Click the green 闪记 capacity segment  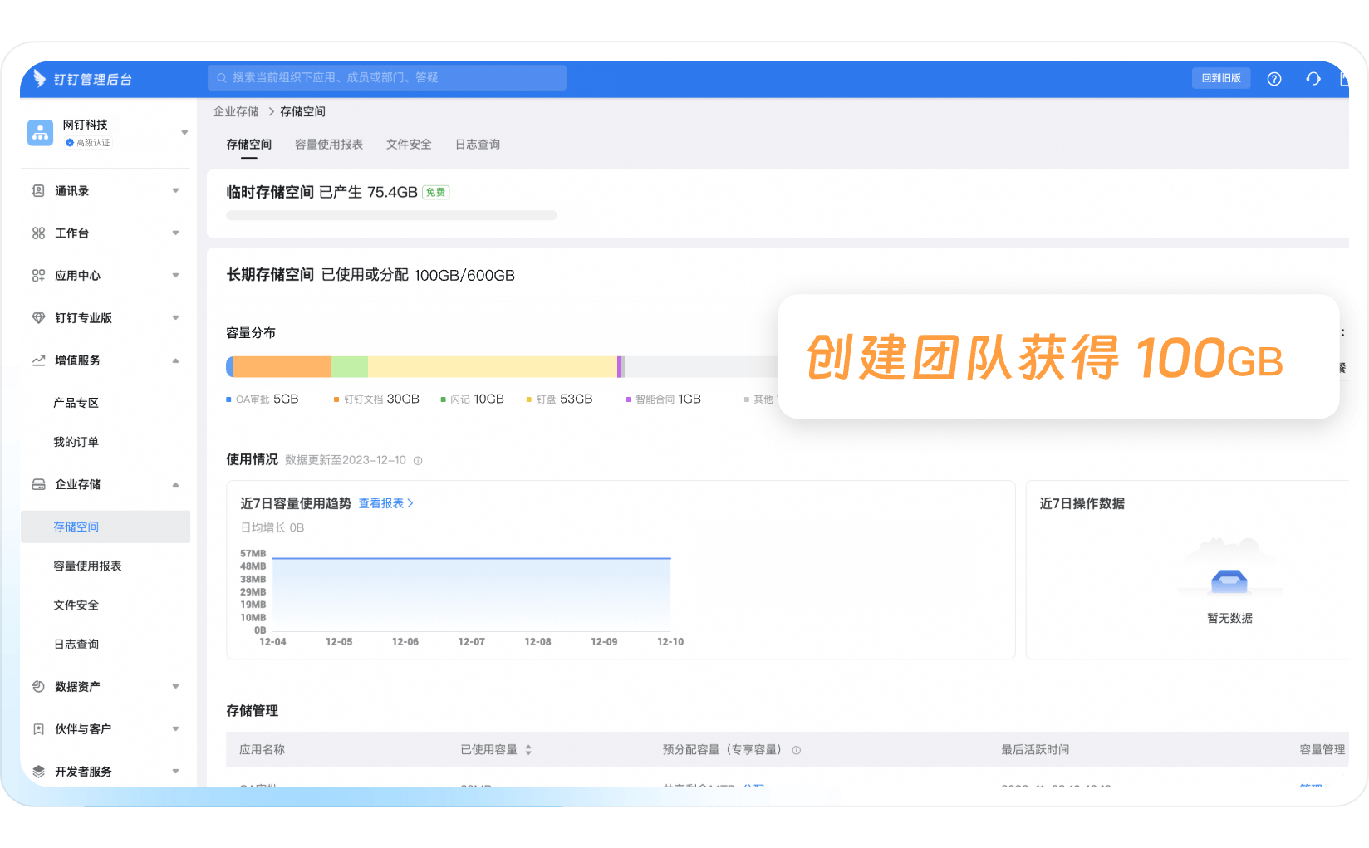pyautogui.click(x=349, y=366)
